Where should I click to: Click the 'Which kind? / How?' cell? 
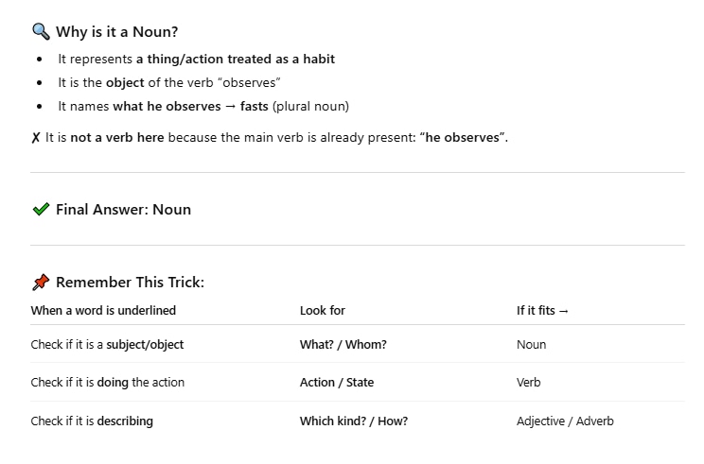pos(354,421)
